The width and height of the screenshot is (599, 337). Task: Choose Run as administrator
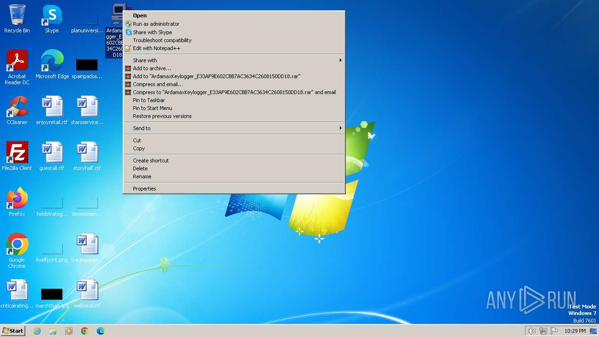pyautogui.click(x=234, y=24)
